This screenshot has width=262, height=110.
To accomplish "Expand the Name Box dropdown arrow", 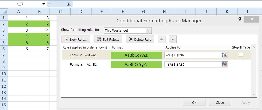I will (x=44, y=4).
